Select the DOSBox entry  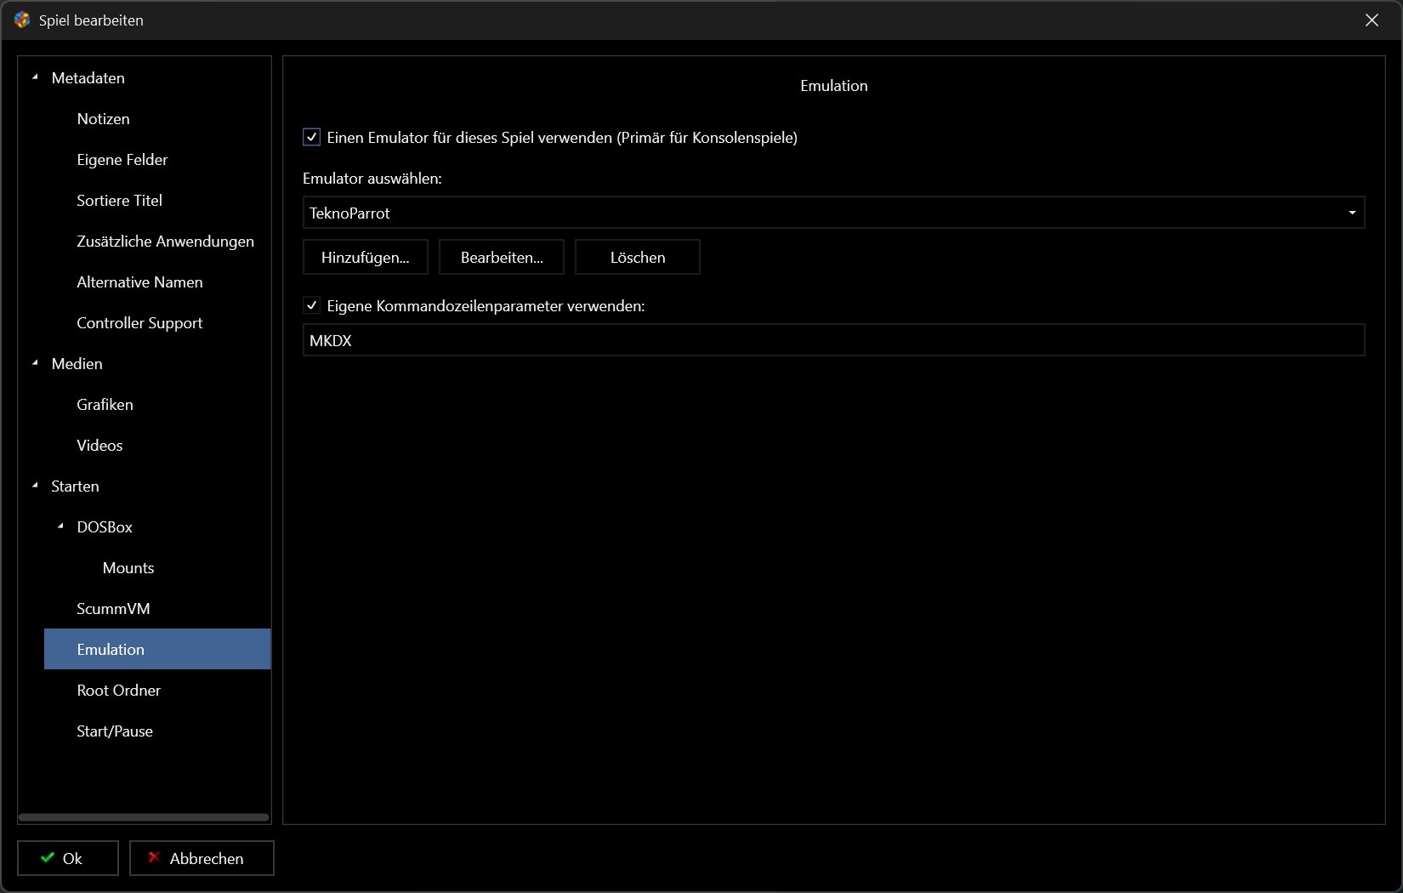coord(105,526)
